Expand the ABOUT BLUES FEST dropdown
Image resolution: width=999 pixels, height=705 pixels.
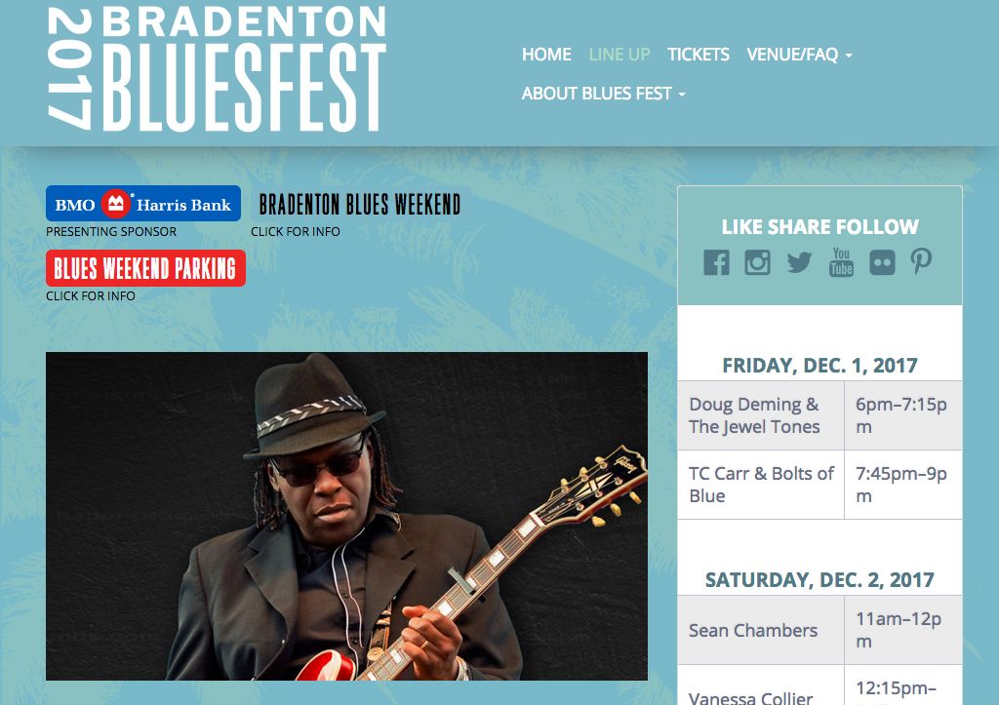coord(603,94)
